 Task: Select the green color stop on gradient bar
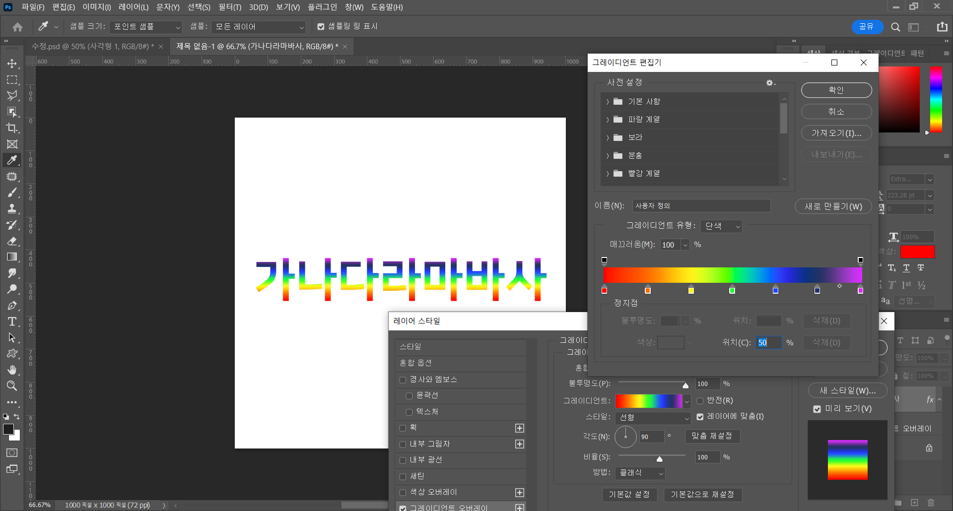(732, 290)
